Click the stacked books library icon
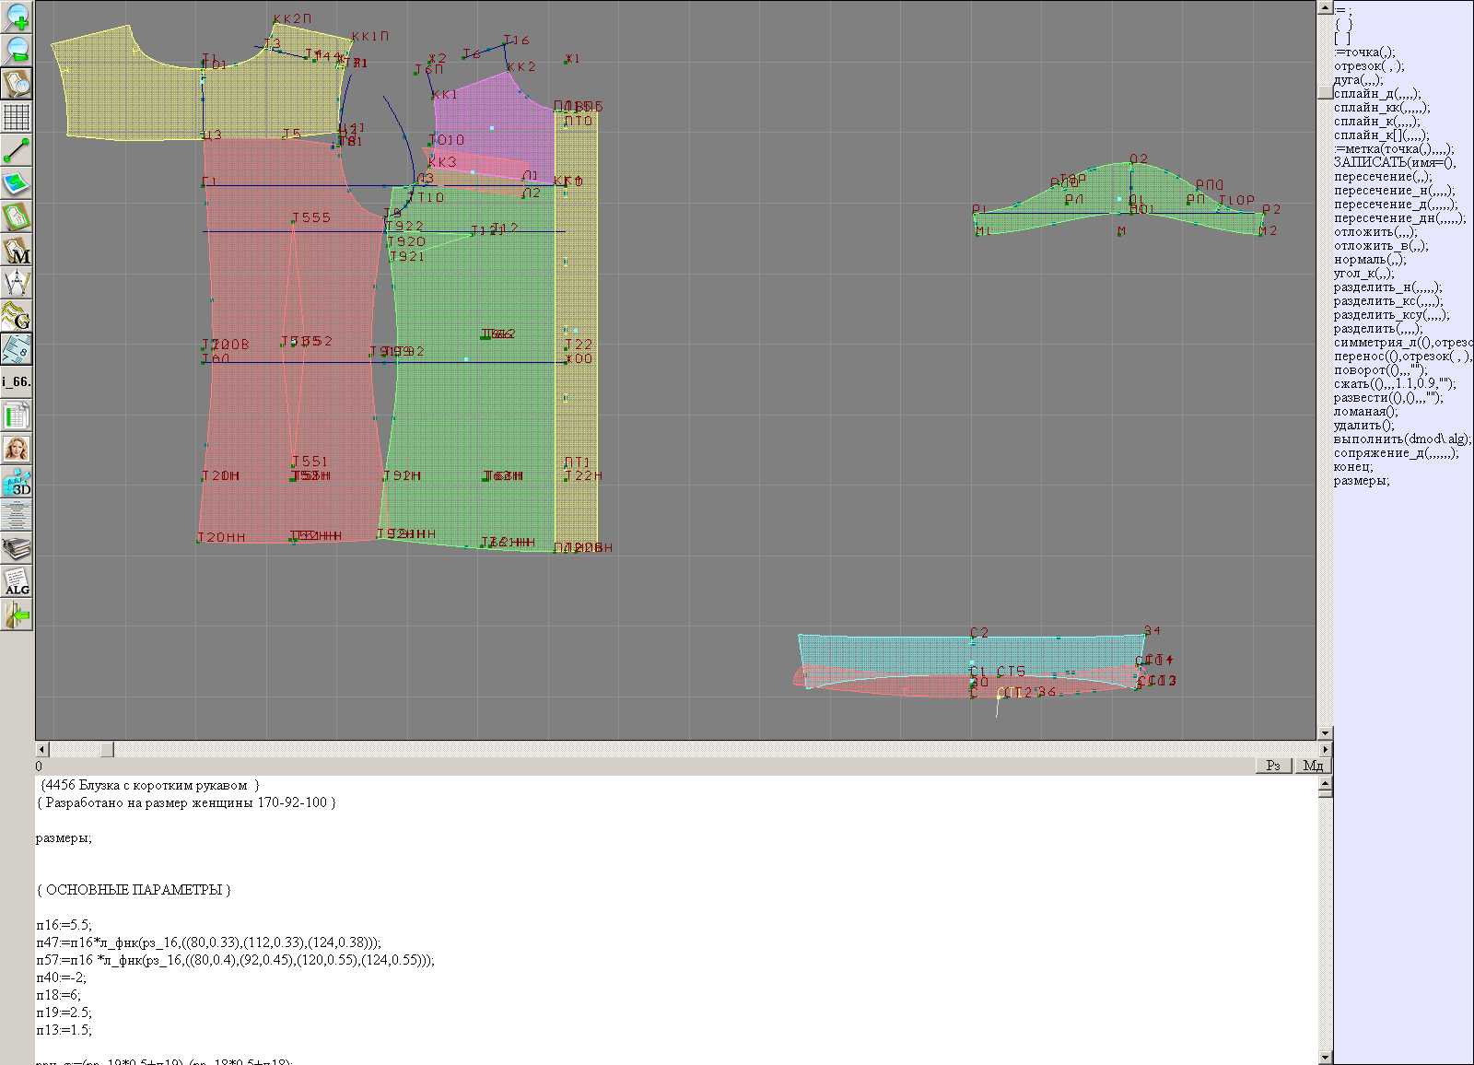Screen dimensions: 1474x1065 (x=17, y=549)
